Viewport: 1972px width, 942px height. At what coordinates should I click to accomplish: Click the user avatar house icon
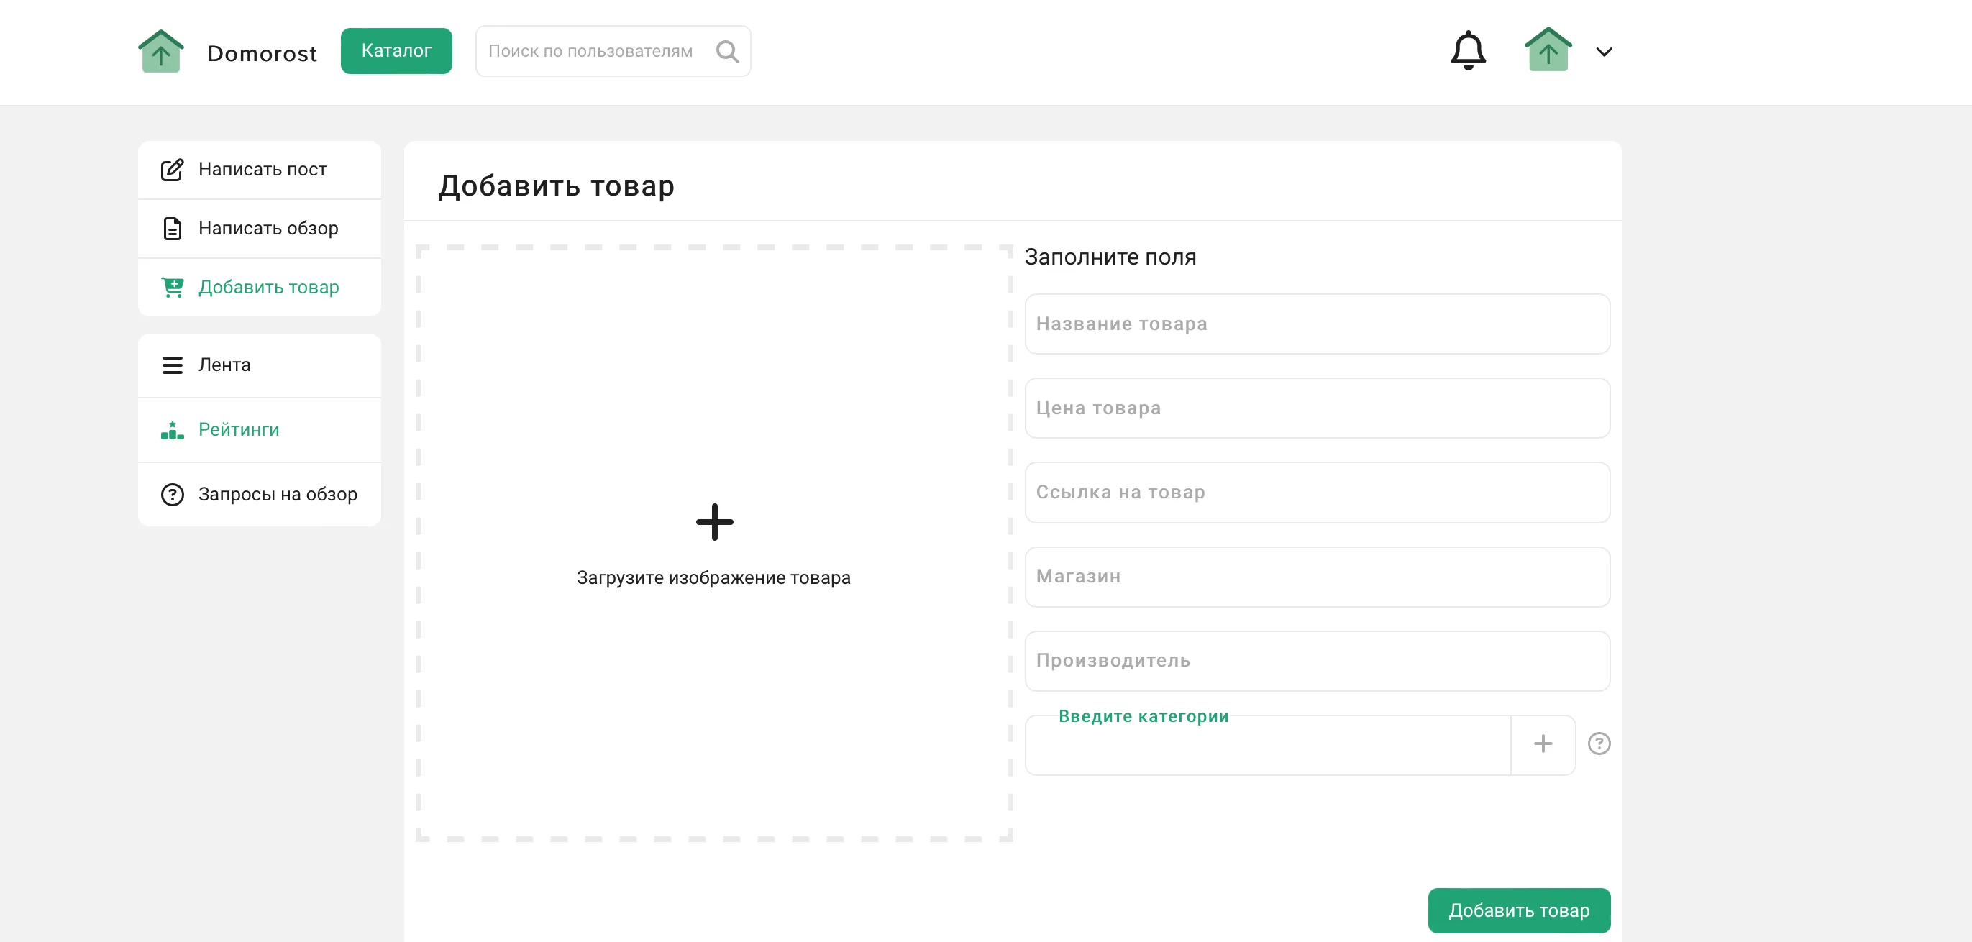click(x=1547, y=50)
